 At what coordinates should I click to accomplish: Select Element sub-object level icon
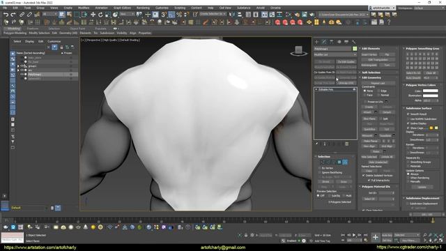pos(345,162)
